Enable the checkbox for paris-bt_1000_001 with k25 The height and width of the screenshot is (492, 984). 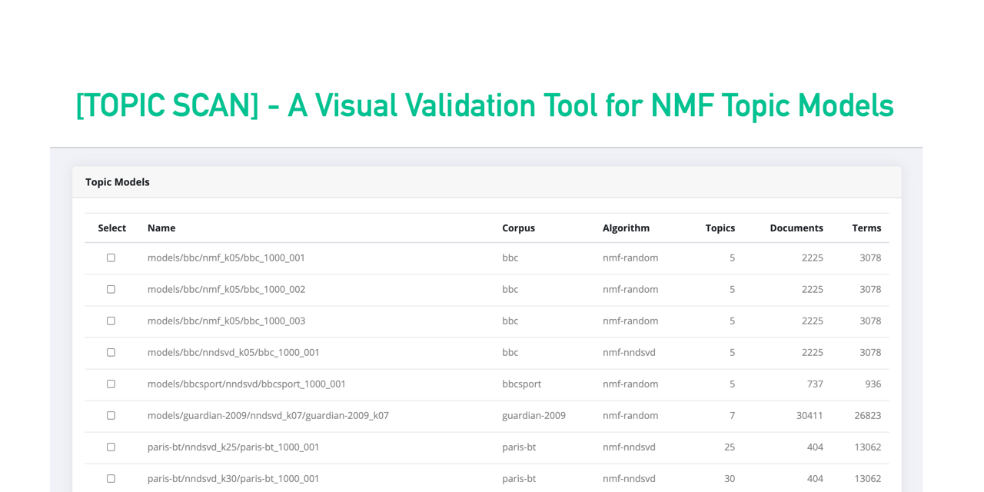pos(111,447)
